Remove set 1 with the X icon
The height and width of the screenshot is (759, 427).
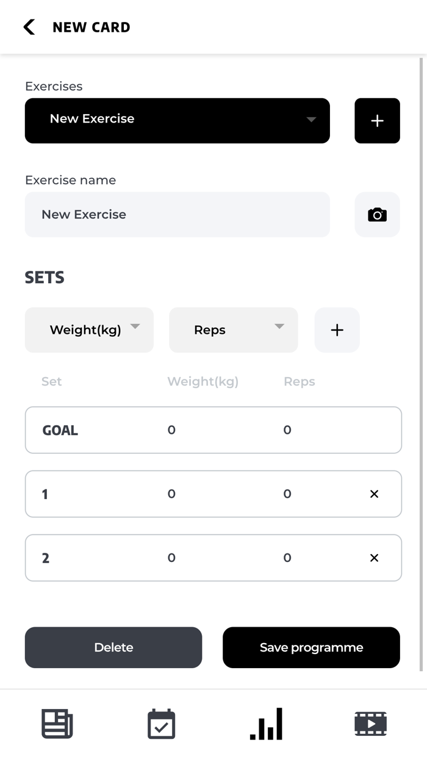point(374,494)
